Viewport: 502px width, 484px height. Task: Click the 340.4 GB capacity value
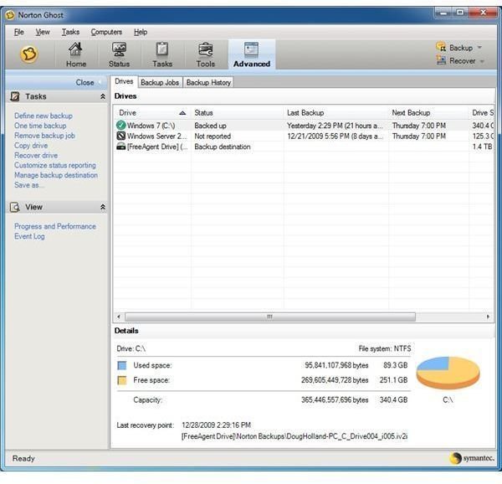click(393, 399)
